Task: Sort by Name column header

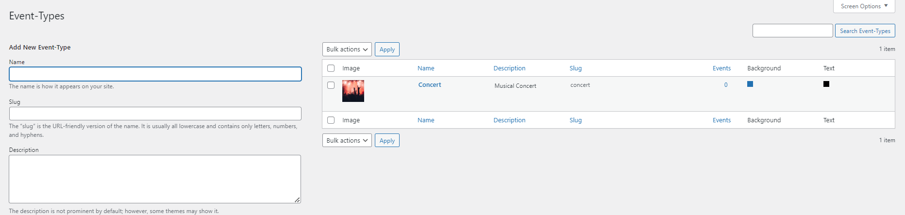Action: [426, 68]
